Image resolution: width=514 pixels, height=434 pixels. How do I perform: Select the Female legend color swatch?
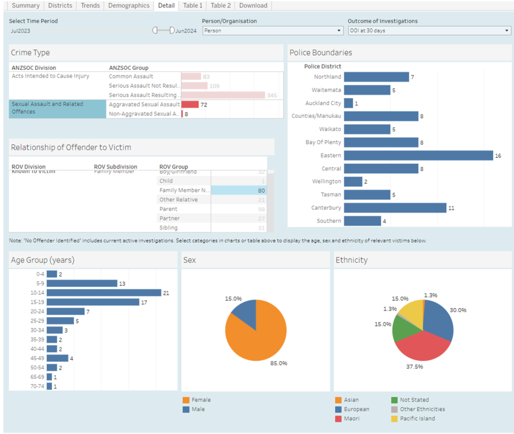point(186,400)
